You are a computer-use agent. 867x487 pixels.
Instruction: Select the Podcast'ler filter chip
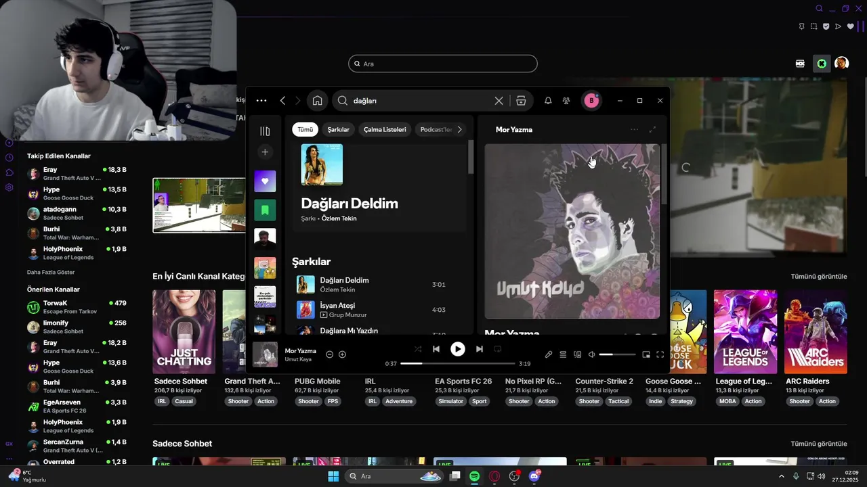(436, 129)
